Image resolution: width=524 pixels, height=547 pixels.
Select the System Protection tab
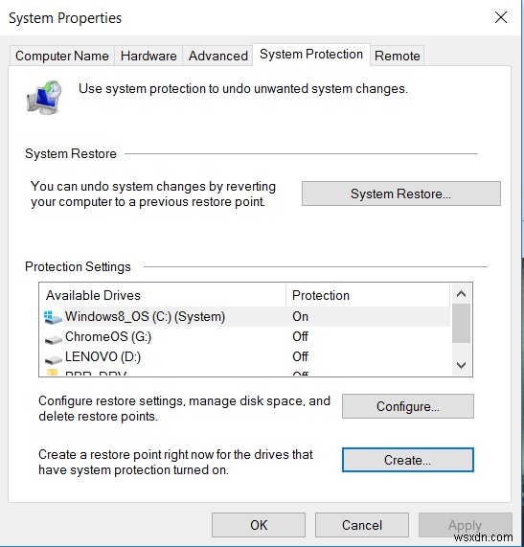click(x=311, y=55)
